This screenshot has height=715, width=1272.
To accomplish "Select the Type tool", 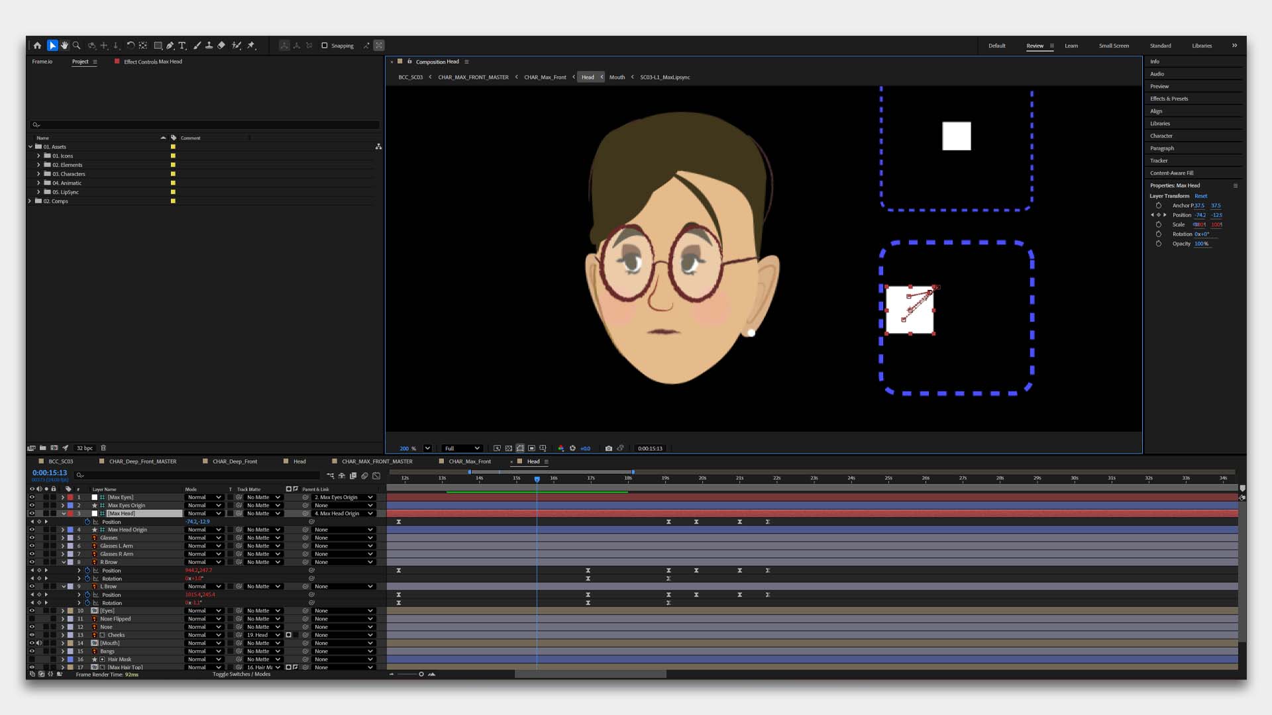I will click(x=182, y=46).
